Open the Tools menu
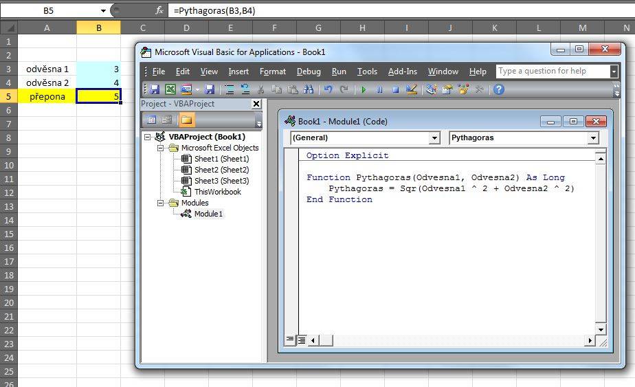Image resolution: width=635 pixels, height=387 pixels. pyautogui.click(x=367, y=71)
